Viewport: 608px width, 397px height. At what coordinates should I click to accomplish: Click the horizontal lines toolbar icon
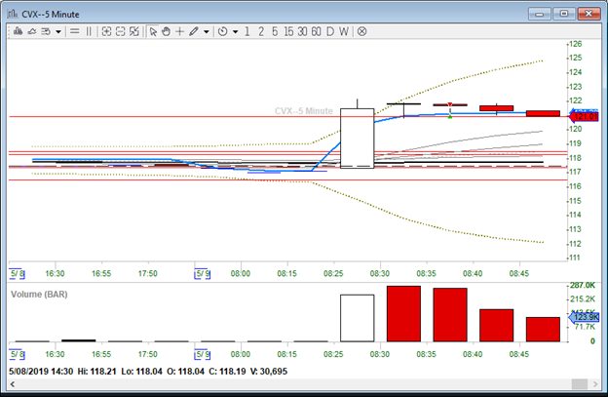click(75, 31)
